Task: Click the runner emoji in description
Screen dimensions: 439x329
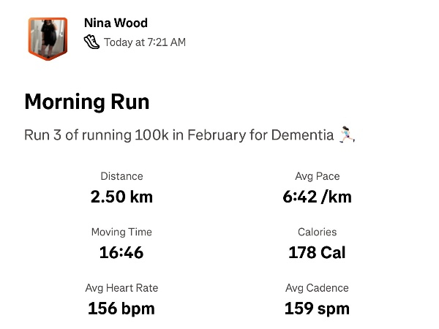Action: click(x=348, y=135)
